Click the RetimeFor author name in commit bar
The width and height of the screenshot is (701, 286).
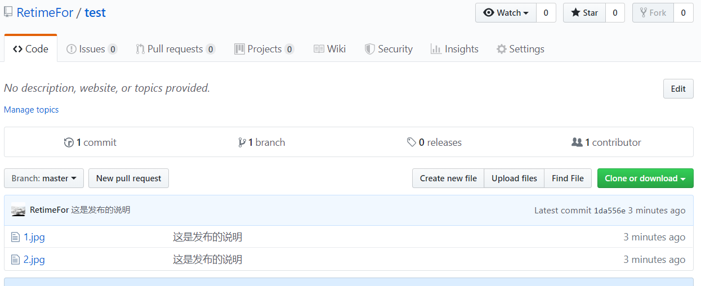pyautogui.click(x=49, y=210)
